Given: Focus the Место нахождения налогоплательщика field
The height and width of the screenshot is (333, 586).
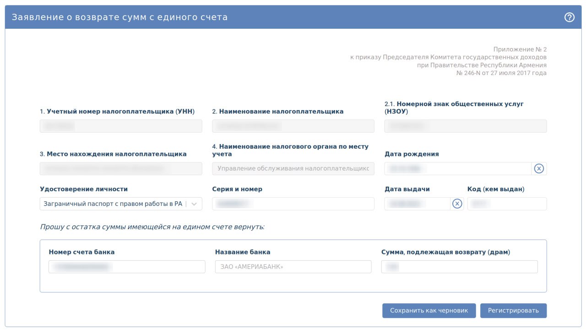Looking at the screenshot, I should click(121, 169).
